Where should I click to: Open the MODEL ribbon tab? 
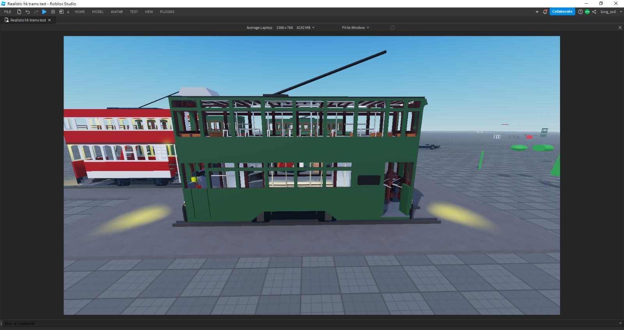[97, 12]
